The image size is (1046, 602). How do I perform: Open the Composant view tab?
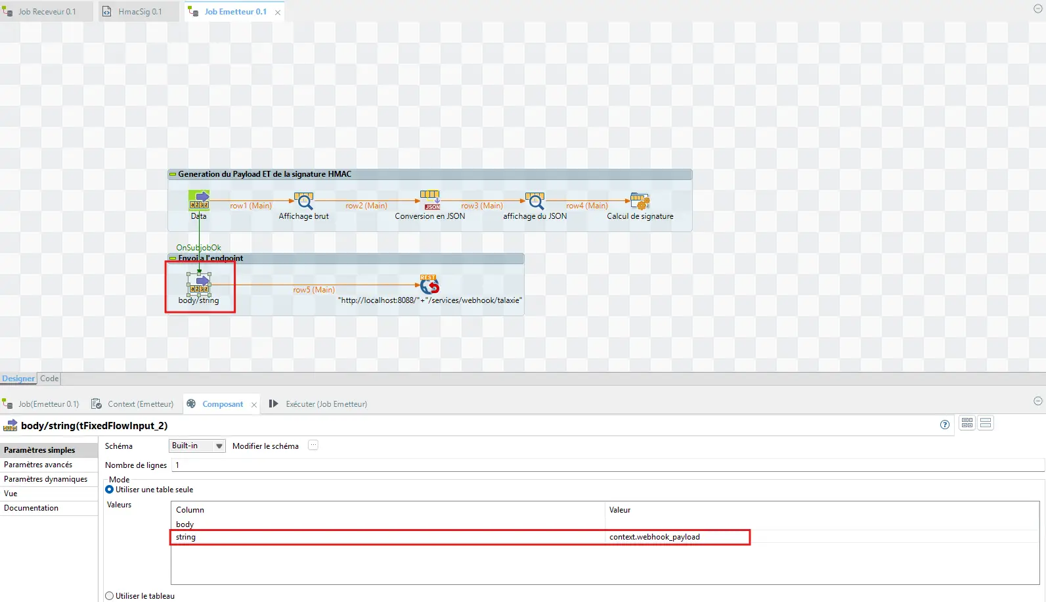click(x=222, y=404)
